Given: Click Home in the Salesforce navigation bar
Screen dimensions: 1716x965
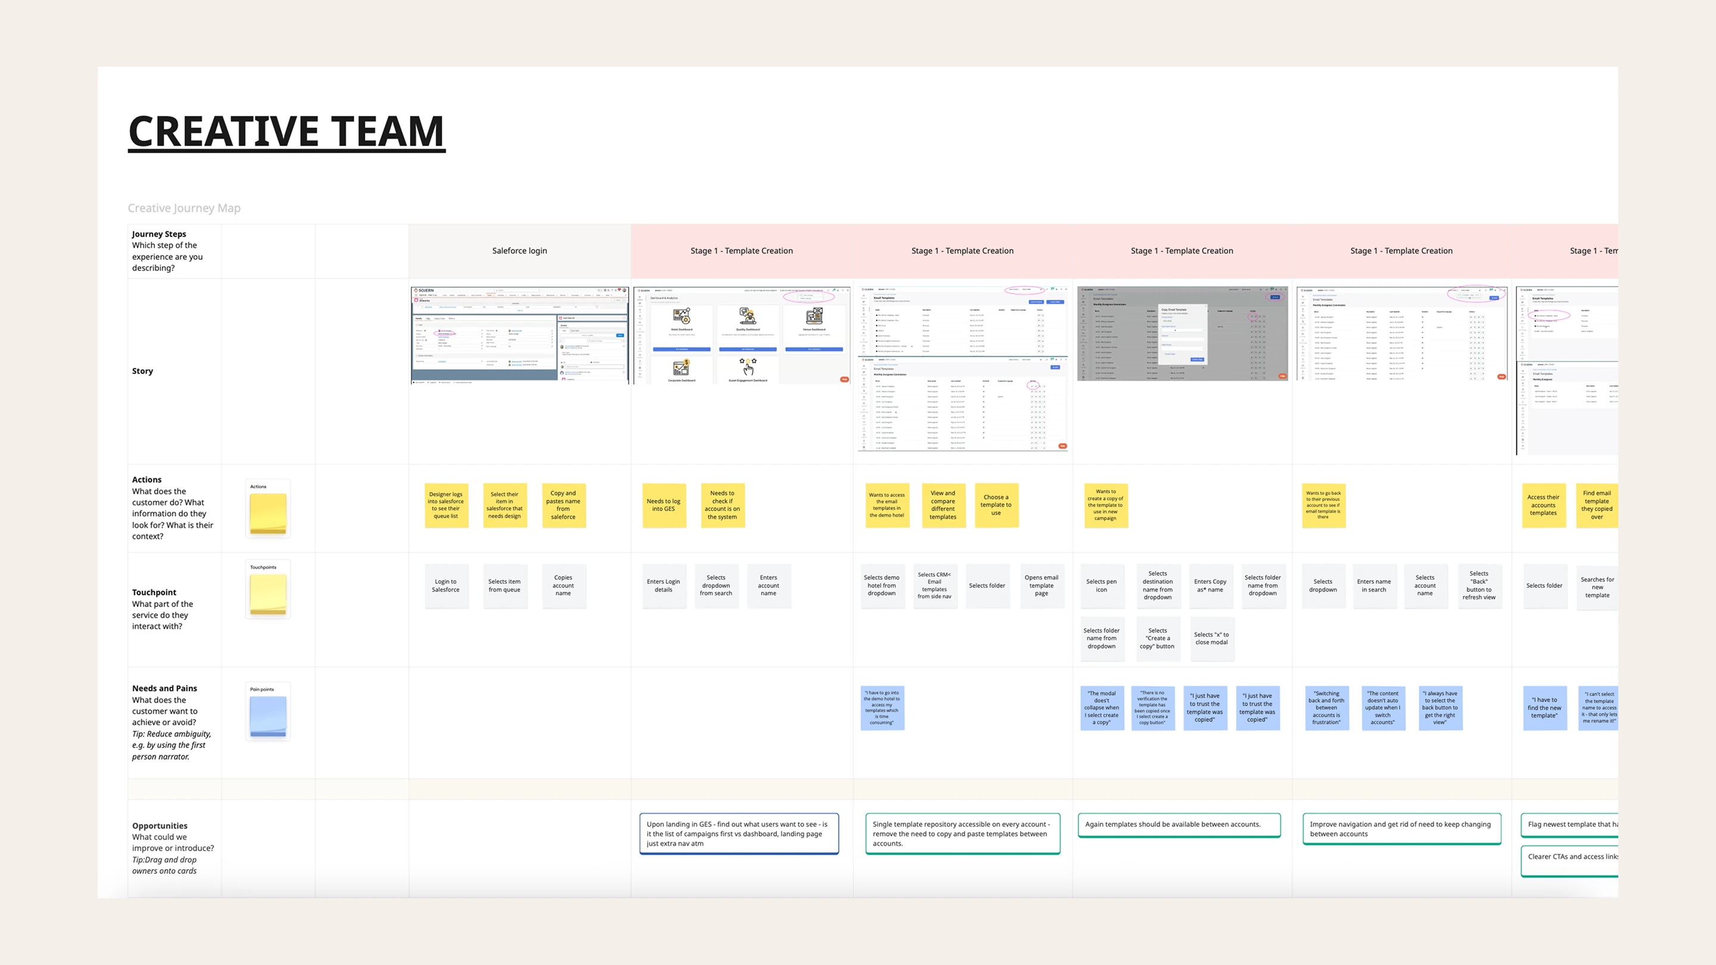Looking at the screenshot, I should tap(445, 295).
